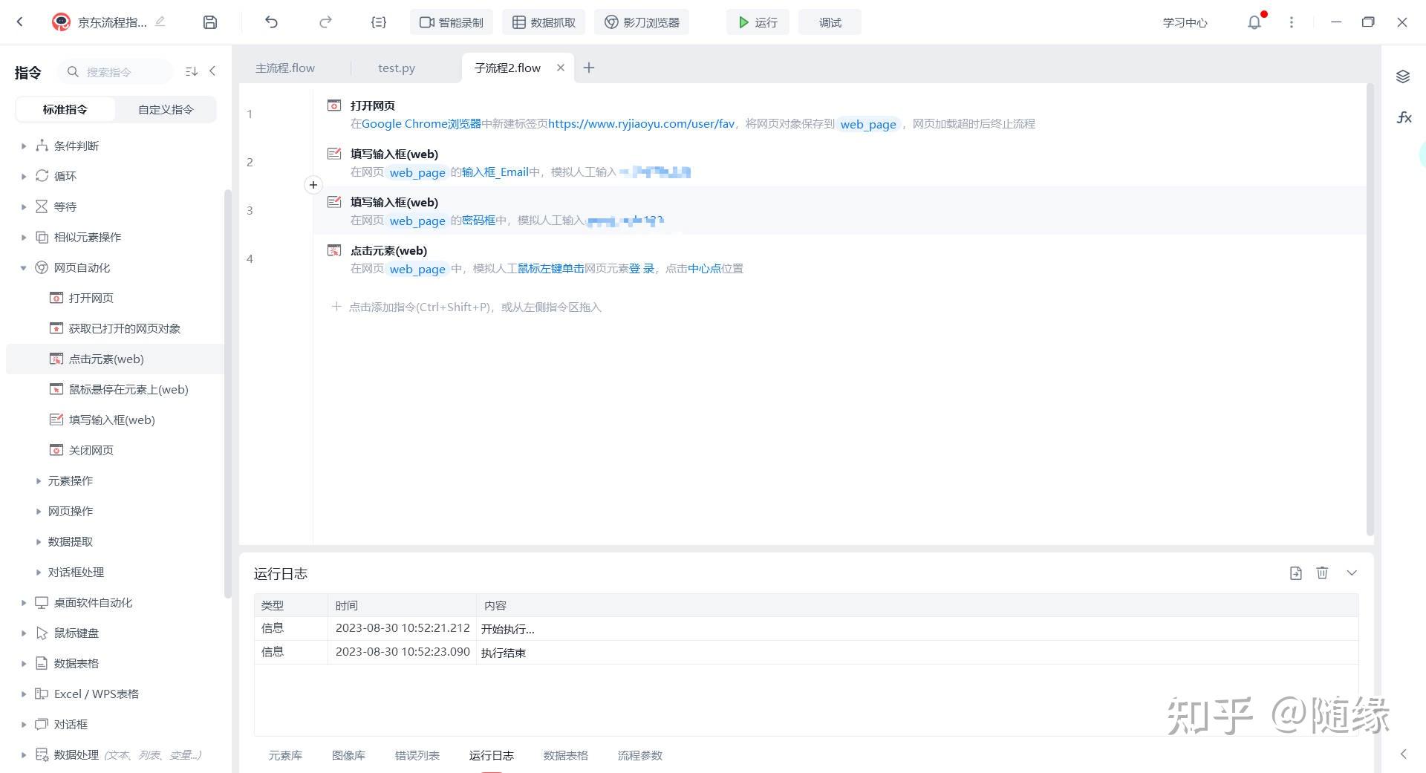The width and height of the screenshot is (1426, 773).
Task: Collapse the 网页自动化 instruction category
Action: coord(23,267)
